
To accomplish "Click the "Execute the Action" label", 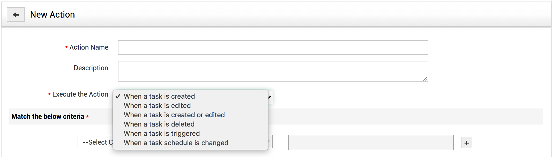I will (80, 95).
